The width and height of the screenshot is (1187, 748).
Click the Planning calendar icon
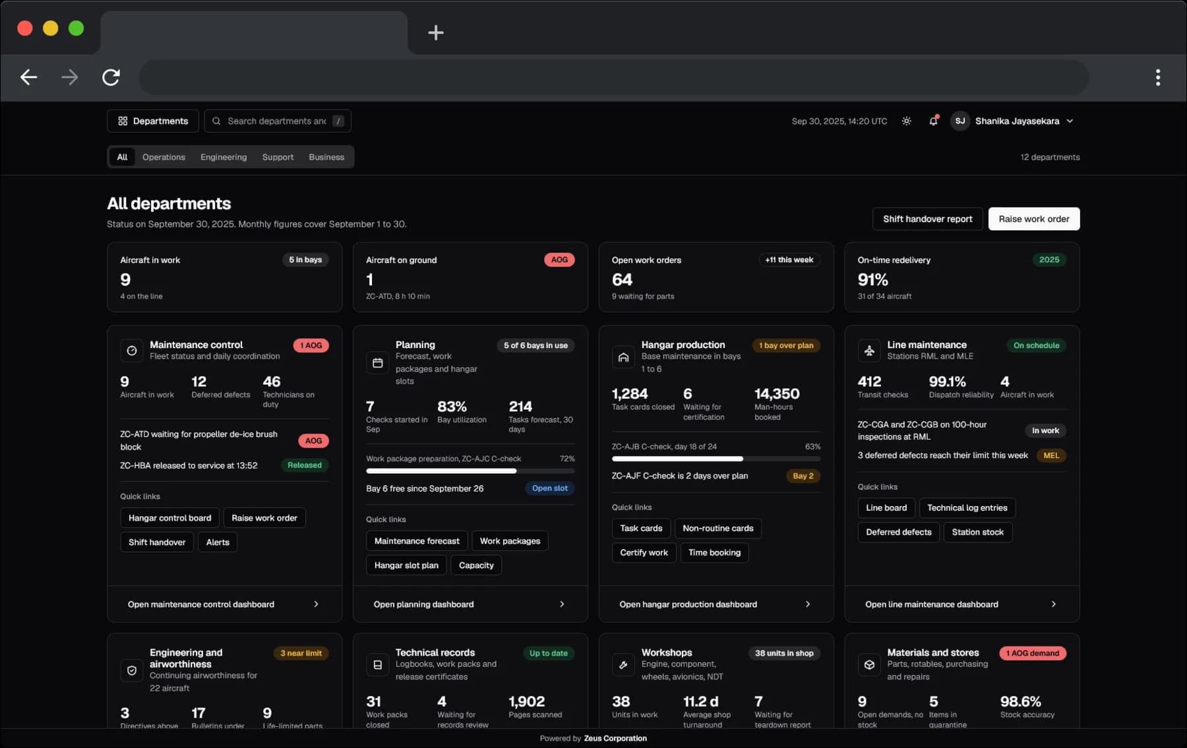click(x=378, y=362)
